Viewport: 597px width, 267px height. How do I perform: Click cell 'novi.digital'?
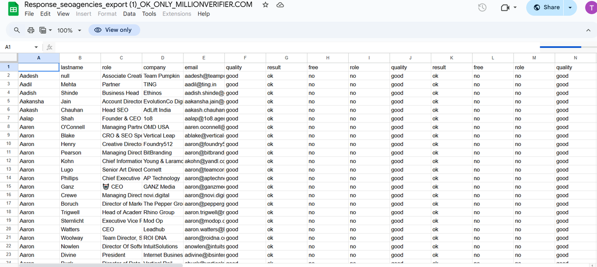coord(162,195)
